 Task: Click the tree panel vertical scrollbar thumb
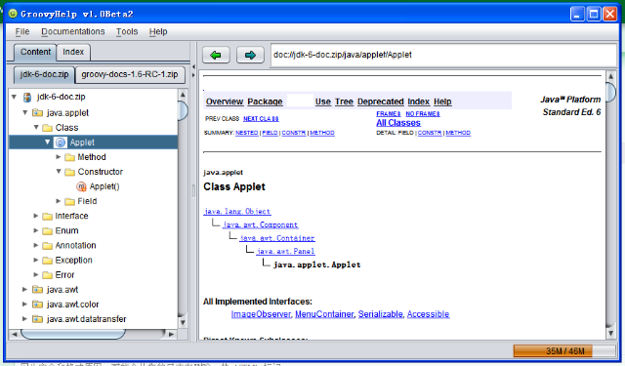click(183, 110)
